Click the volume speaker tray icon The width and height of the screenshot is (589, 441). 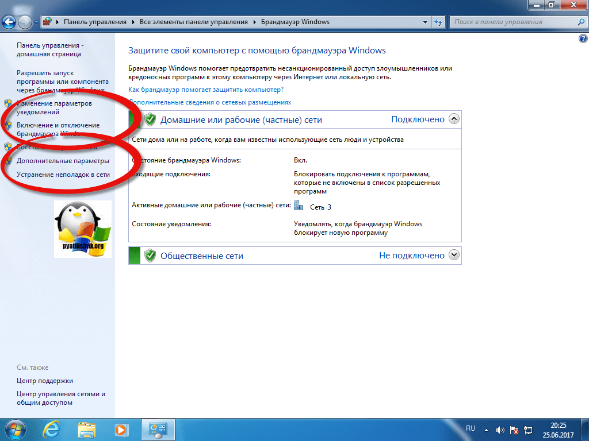[500, 430]
